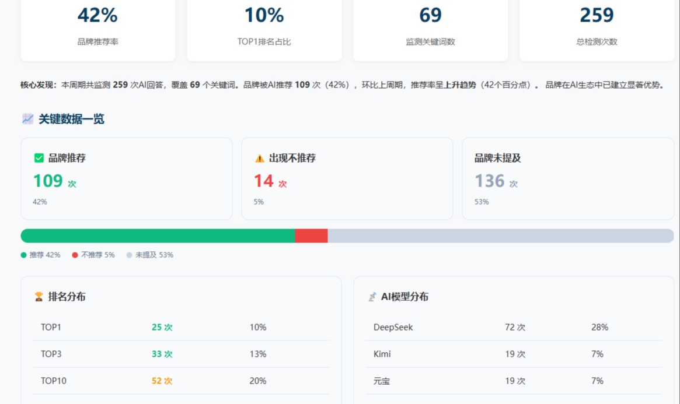The width and height of the screenshot is (680, 404).
Task: Click the 72 次 value in DeepSeek row
Action: click(x=515, y=328)
